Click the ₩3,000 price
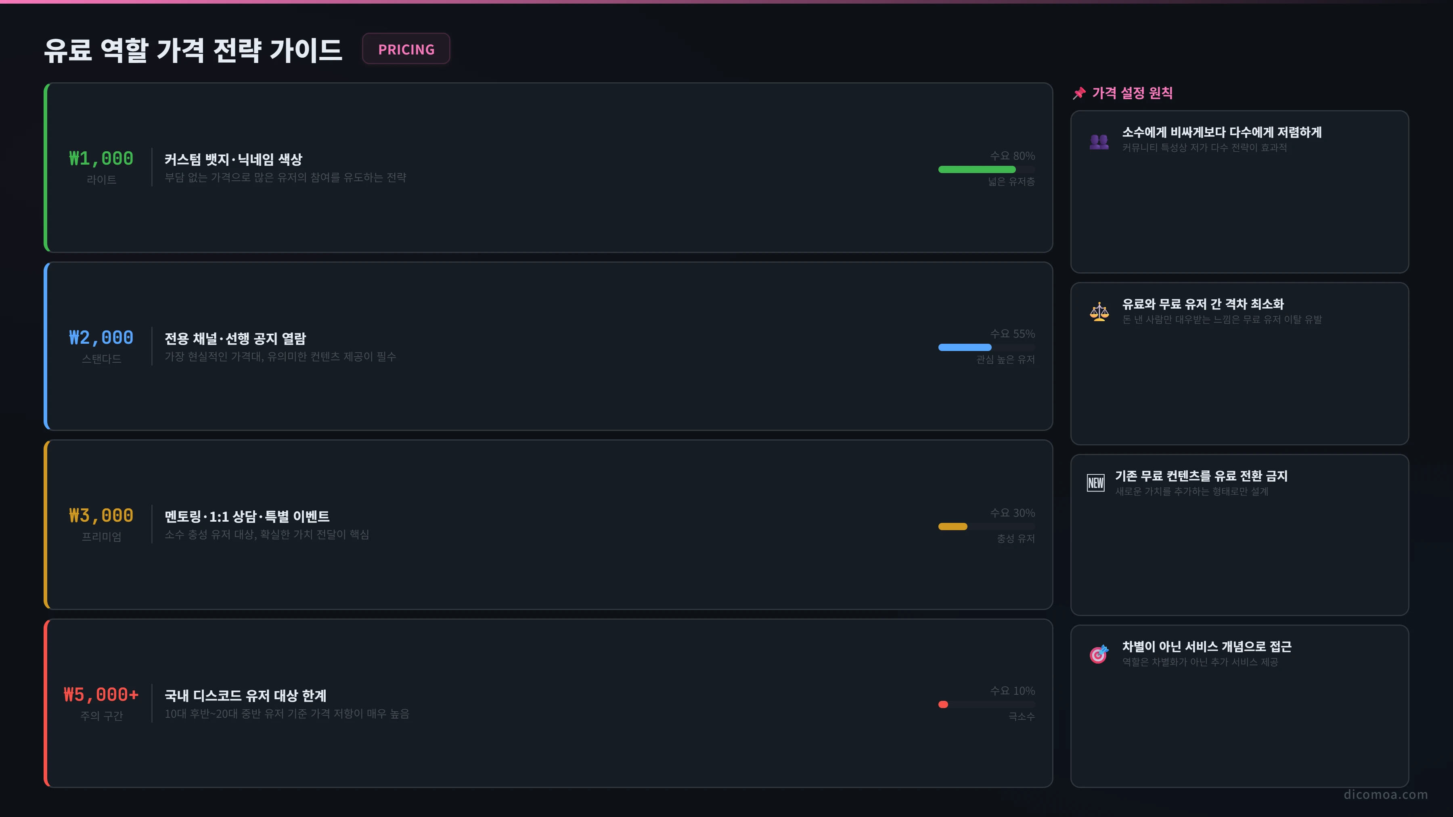Screen dimensions: 1453x817 [101, 515]
